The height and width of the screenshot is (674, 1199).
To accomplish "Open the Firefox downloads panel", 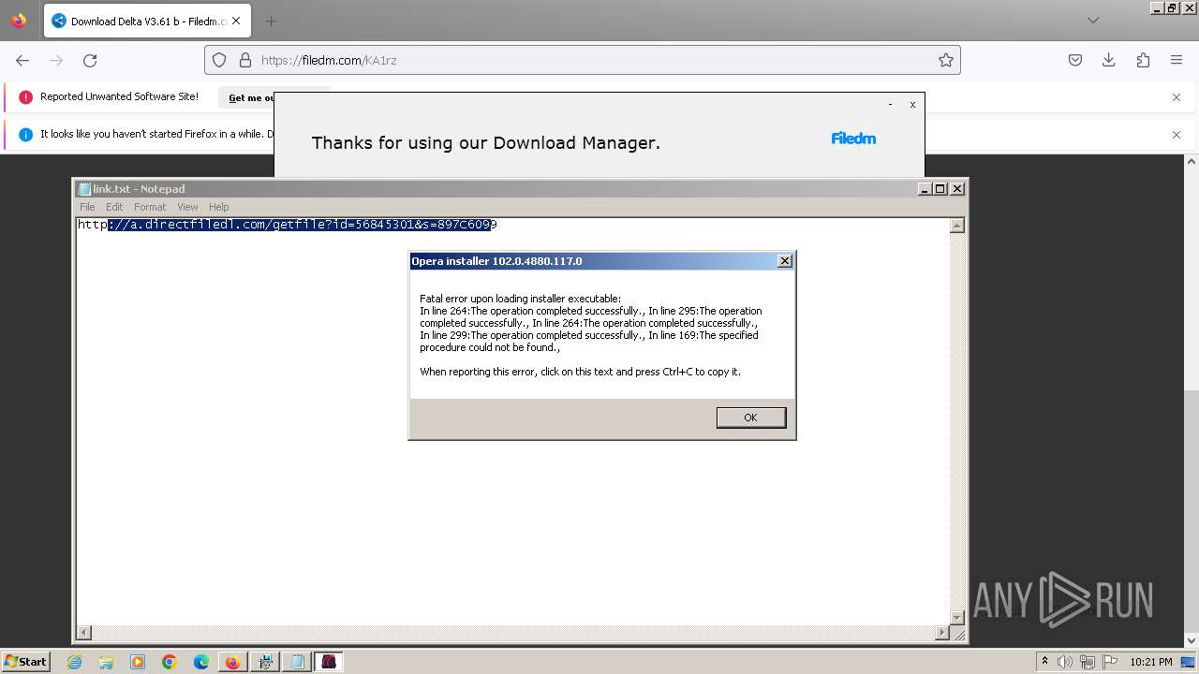I will 1109,60.
